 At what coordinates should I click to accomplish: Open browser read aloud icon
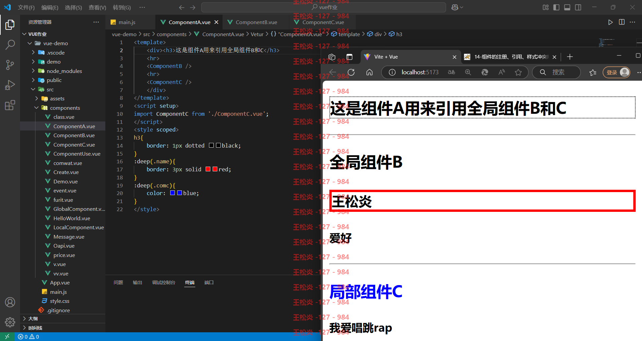[502, 72]
